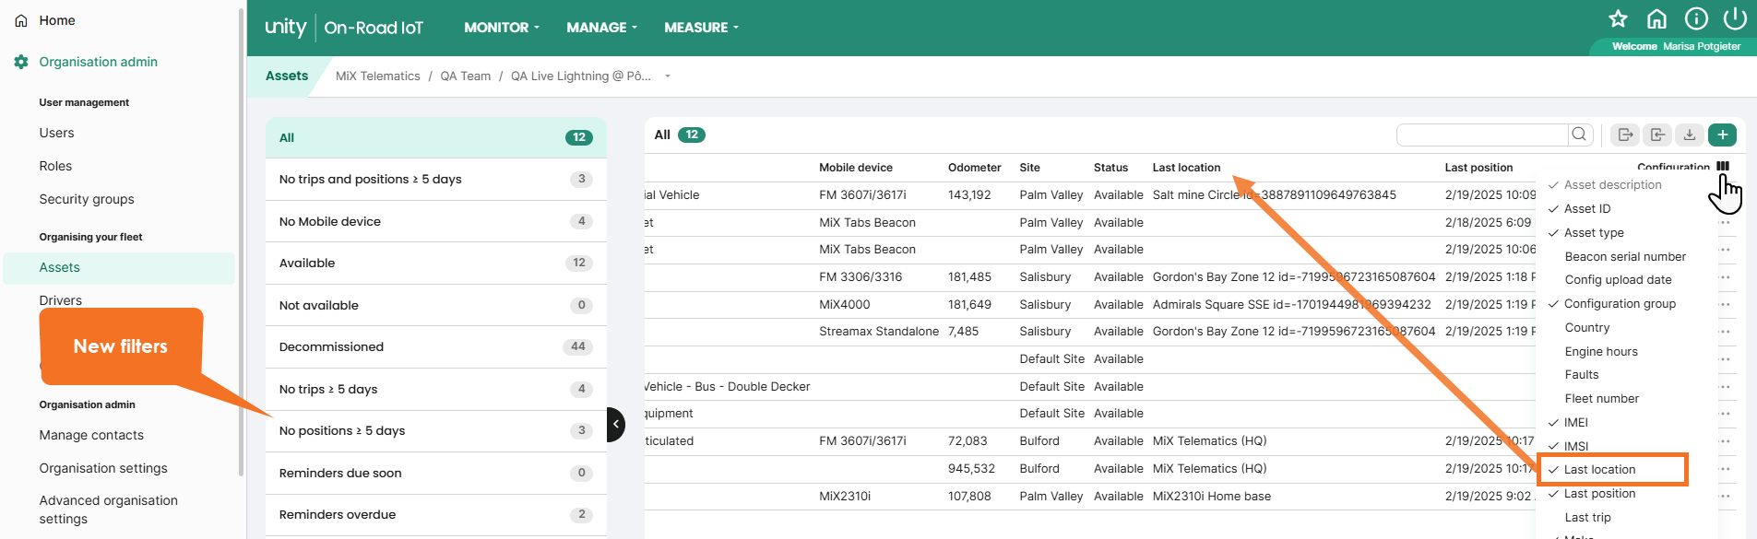Image resolution: width=1757 pixels, height=539 pixels.
Task: Open Security groups in sidebar
Action: (x=87, y=199)
